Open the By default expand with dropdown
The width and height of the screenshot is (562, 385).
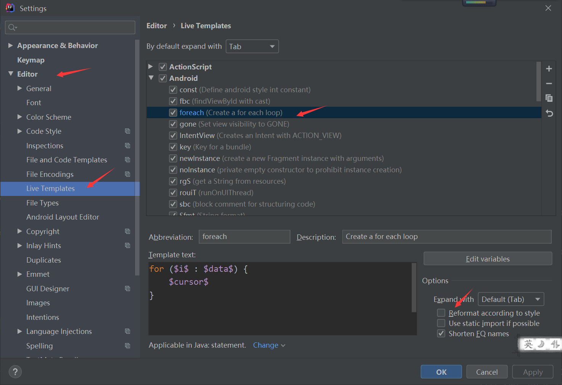252,47
